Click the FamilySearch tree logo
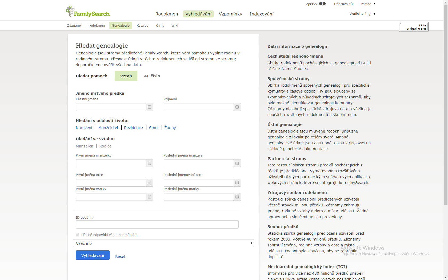Image resolution: width=448 pixels, height=280 pixels. (70, 11)
